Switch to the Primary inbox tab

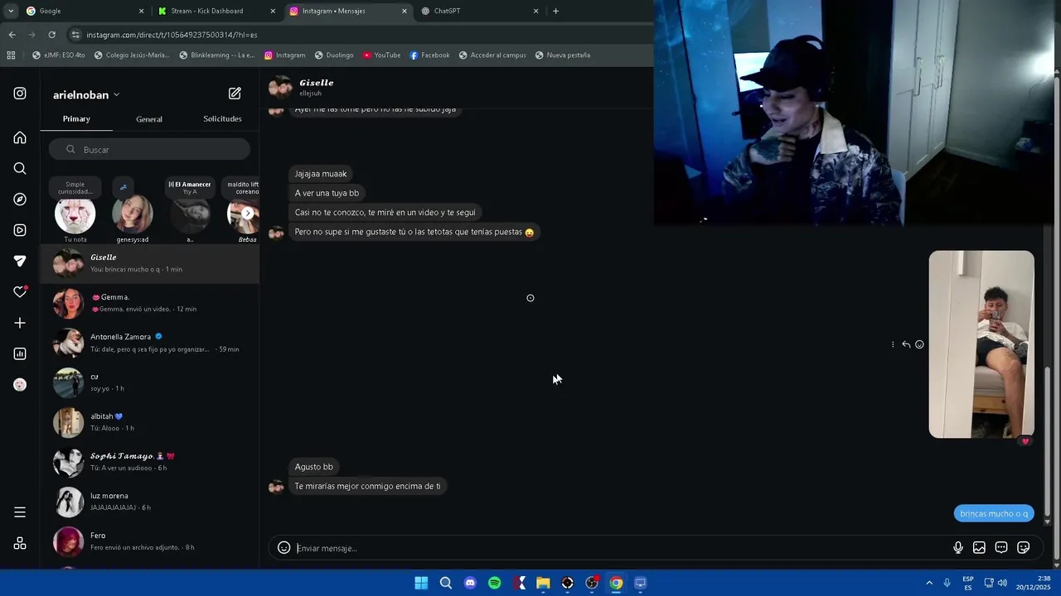tap(76, 119)
